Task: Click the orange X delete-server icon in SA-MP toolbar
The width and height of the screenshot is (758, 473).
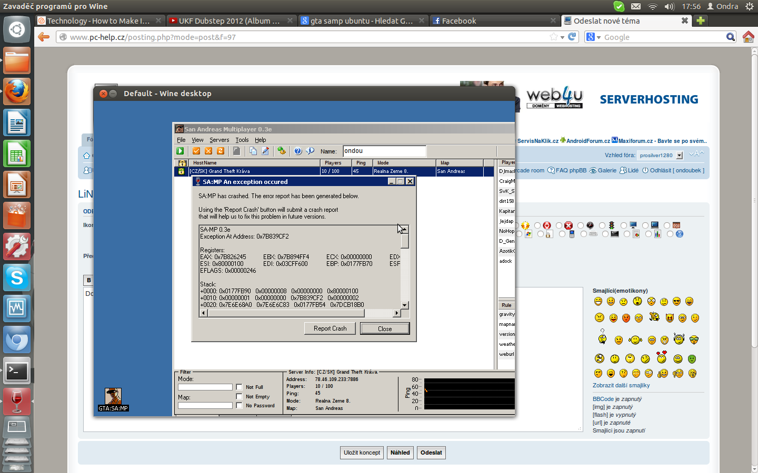Action: pos(208,151)
